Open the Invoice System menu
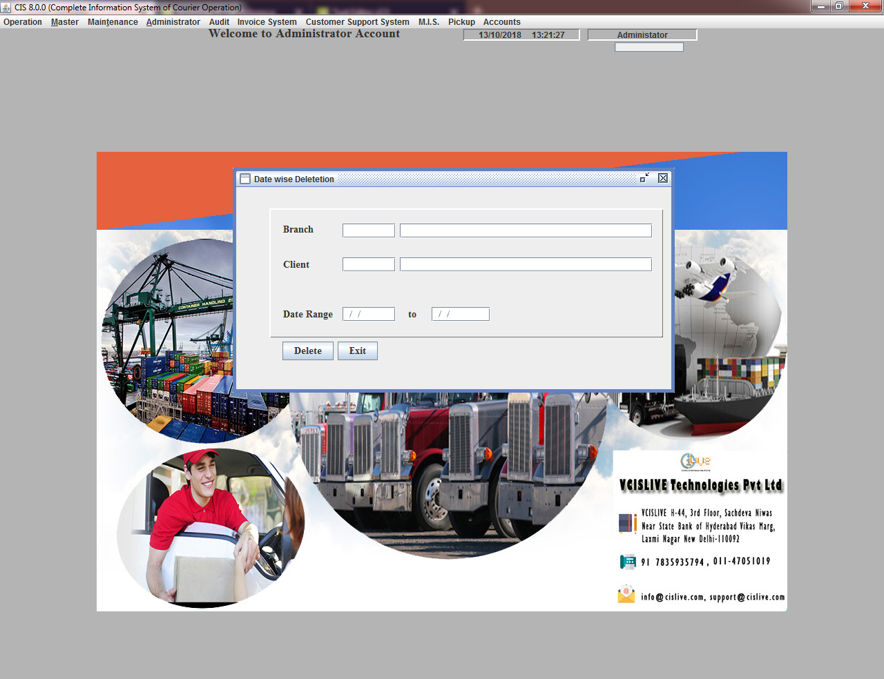Viewport: 884px width, 679px height. [267, 22]
